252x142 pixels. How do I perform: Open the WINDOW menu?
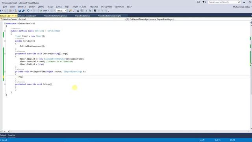[x=120, y=7]
